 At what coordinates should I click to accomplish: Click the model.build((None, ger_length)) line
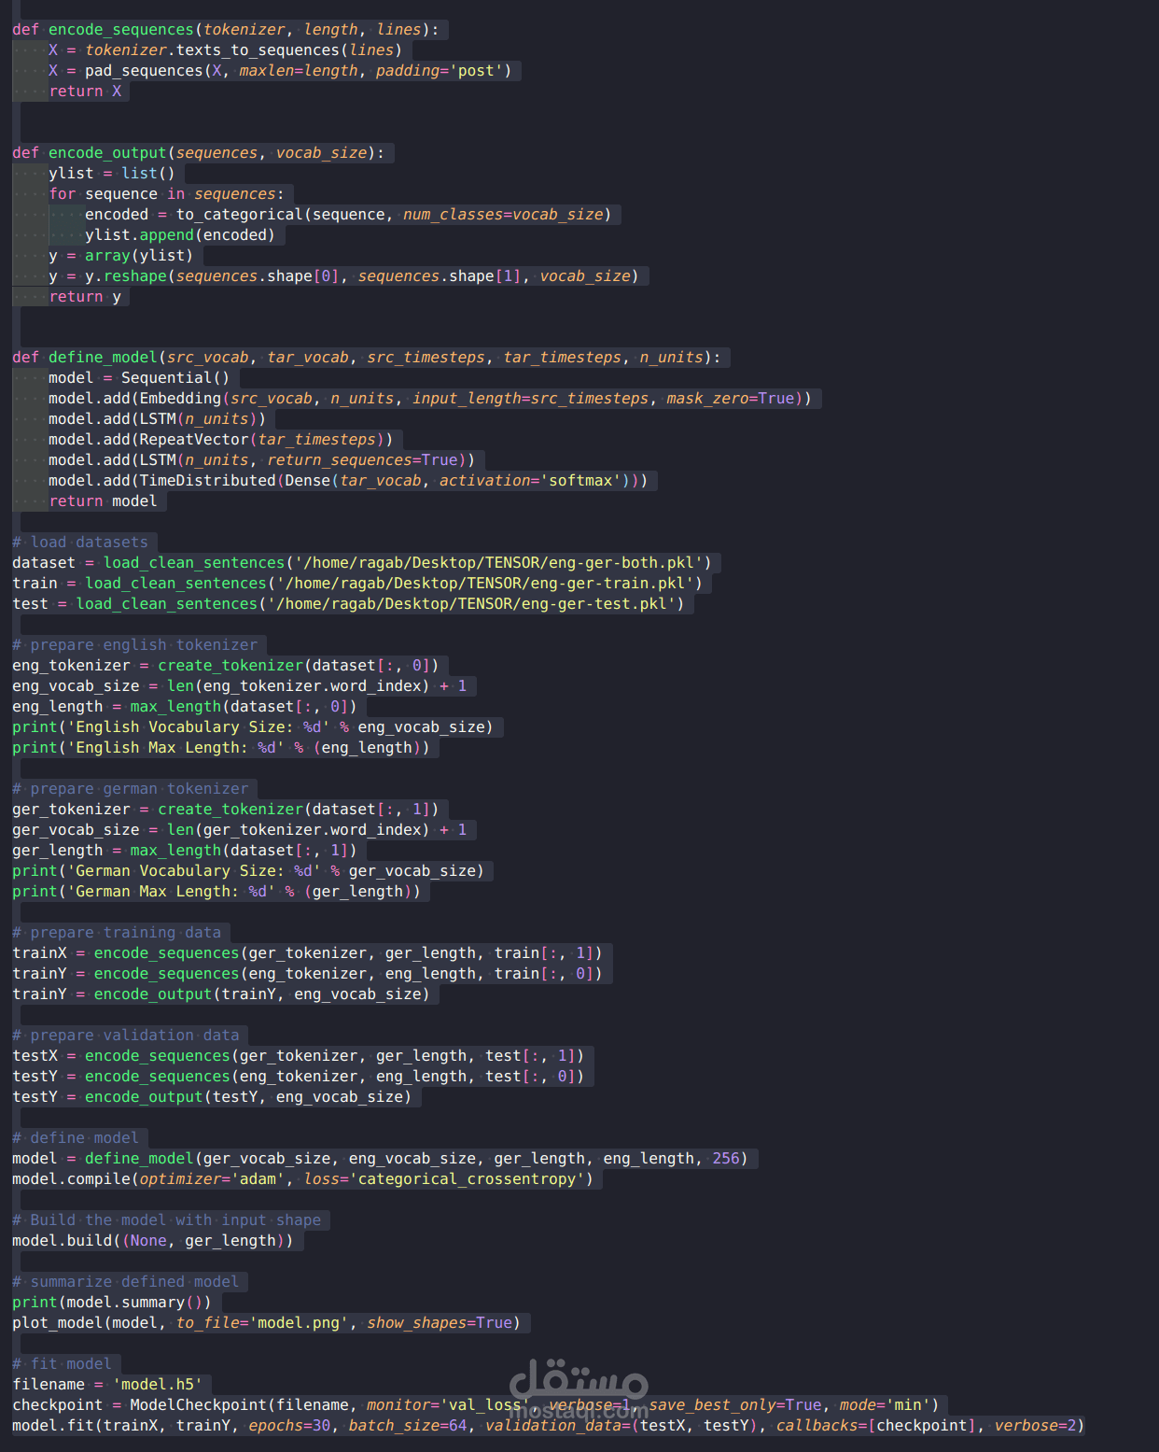[x=153, y=1241]
